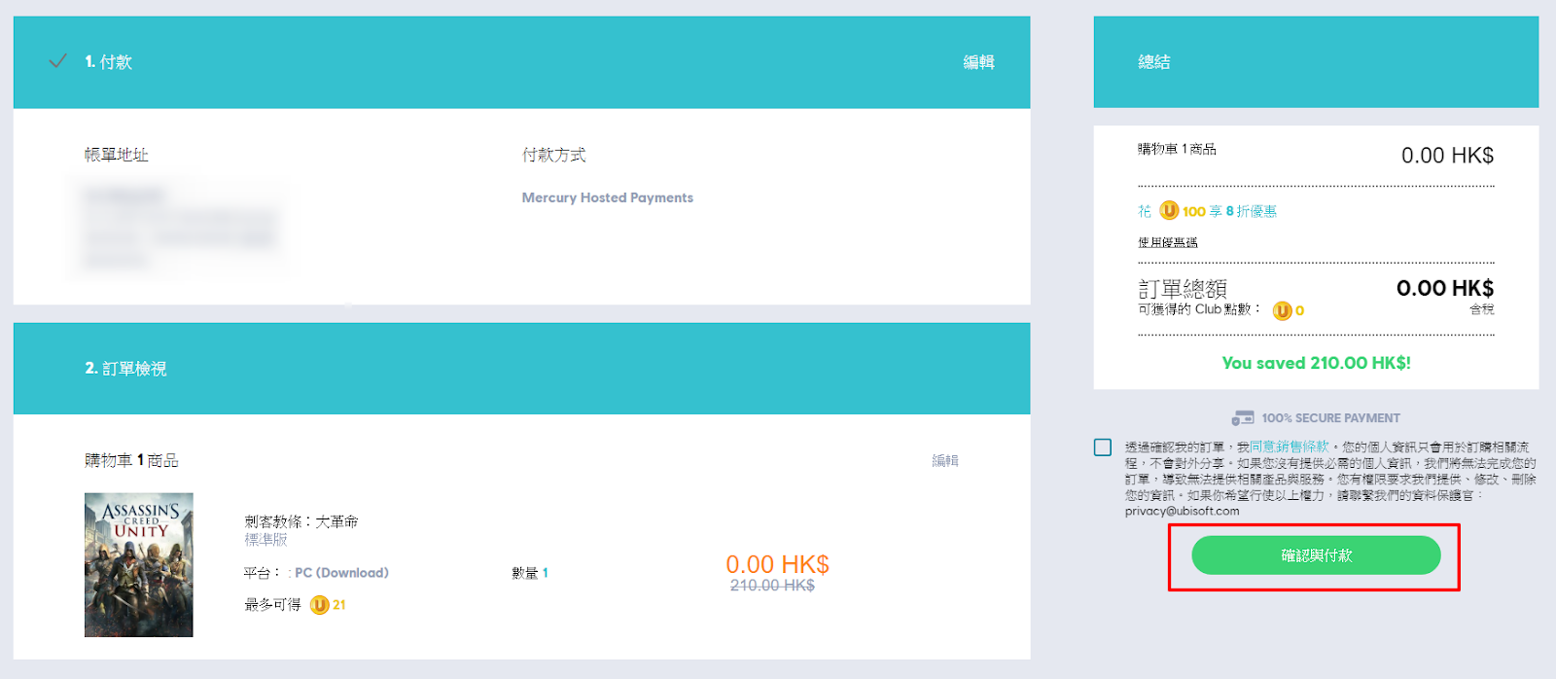
Task: Click the 數量 1 quantity text
Action: click(x=530, y=573)
